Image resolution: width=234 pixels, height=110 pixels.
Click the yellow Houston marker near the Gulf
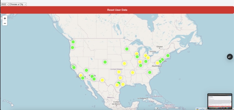click(123, 84)
